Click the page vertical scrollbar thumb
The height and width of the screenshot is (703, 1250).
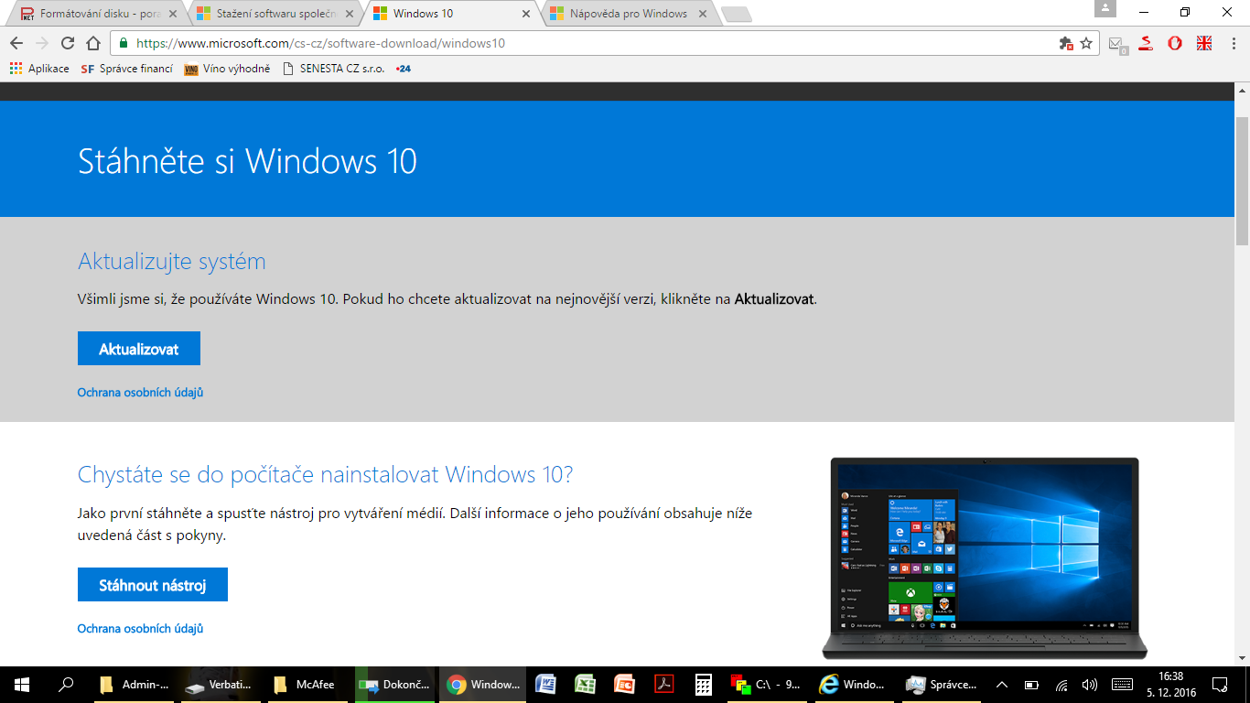[1242, 181]
